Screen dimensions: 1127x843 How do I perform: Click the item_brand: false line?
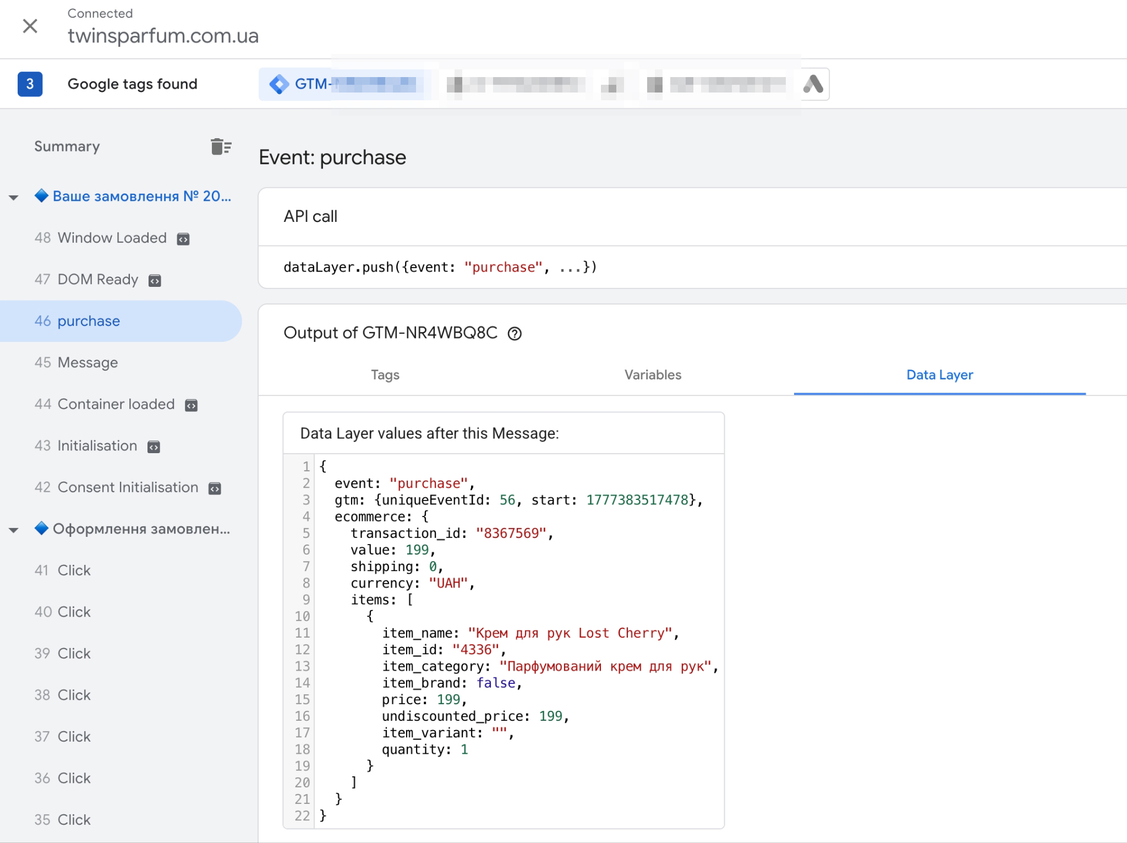pyautogui.click(x=452, y=683)
